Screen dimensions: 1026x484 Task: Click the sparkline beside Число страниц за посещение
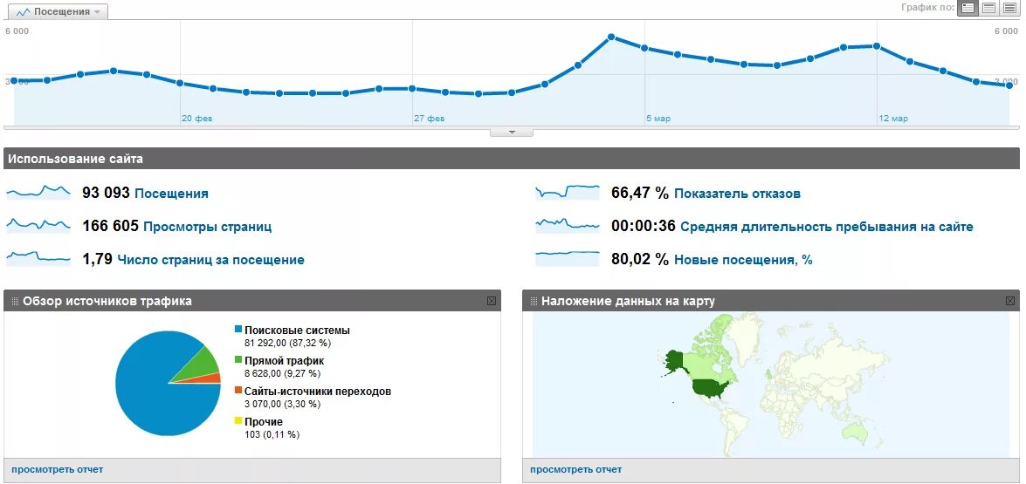coord(38,258)
